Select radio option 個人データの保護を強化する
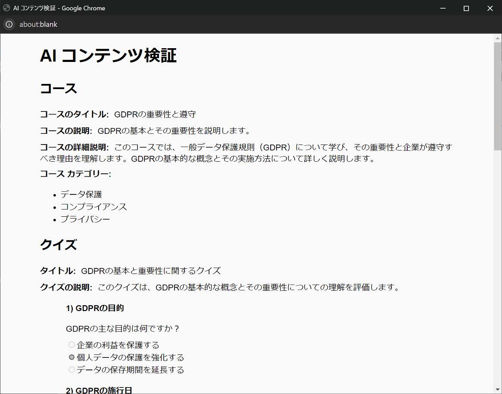The width and height of the screenshot is (502, 394). (72, 357)
